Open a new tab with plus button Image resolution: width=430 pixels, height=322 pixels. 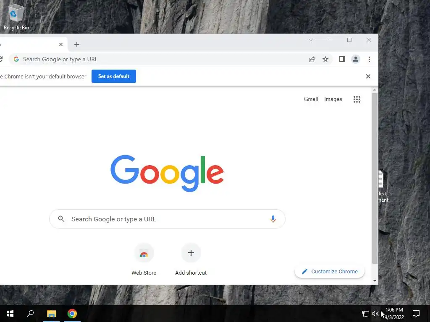point(77,44)
